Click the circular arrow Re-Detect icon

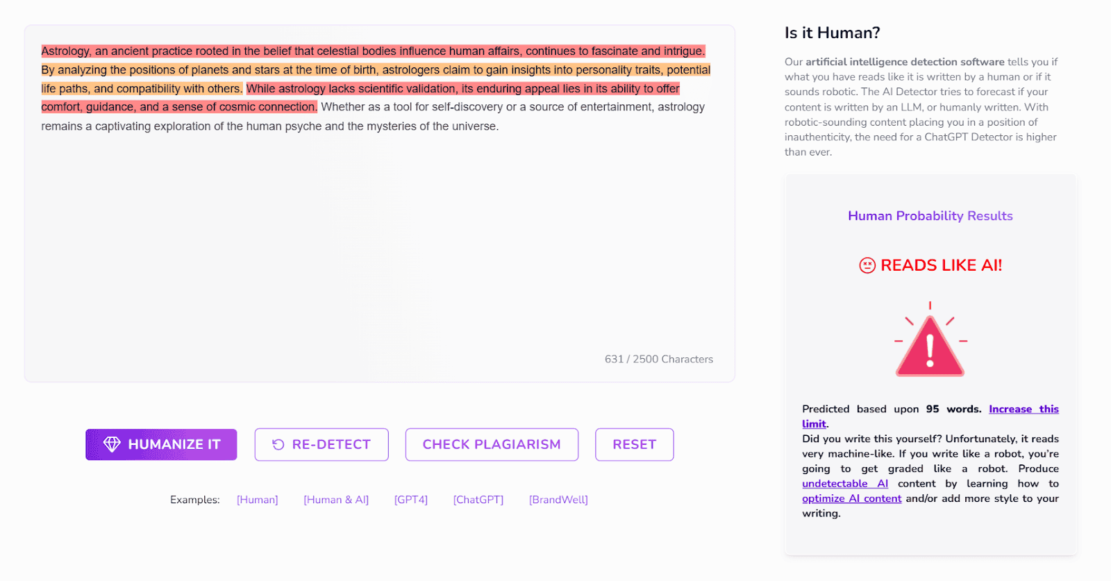click(278, 444)
